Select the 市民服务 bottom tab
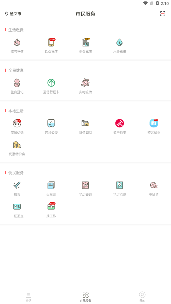The width and height of the screenshot is (171, 304). click(x=85, y=297)
